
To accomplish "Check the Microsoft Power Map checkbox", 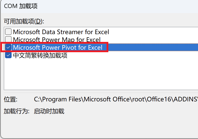I will (x=8, y=39).
